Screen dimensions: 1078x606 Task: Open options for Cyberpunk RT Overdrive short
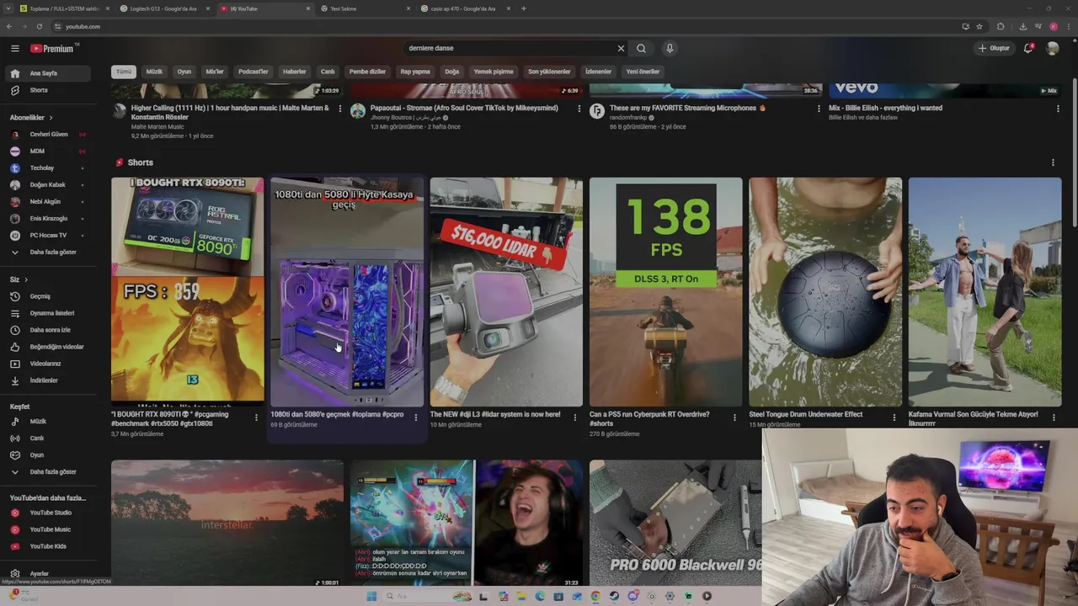click(x=734, y=417)
